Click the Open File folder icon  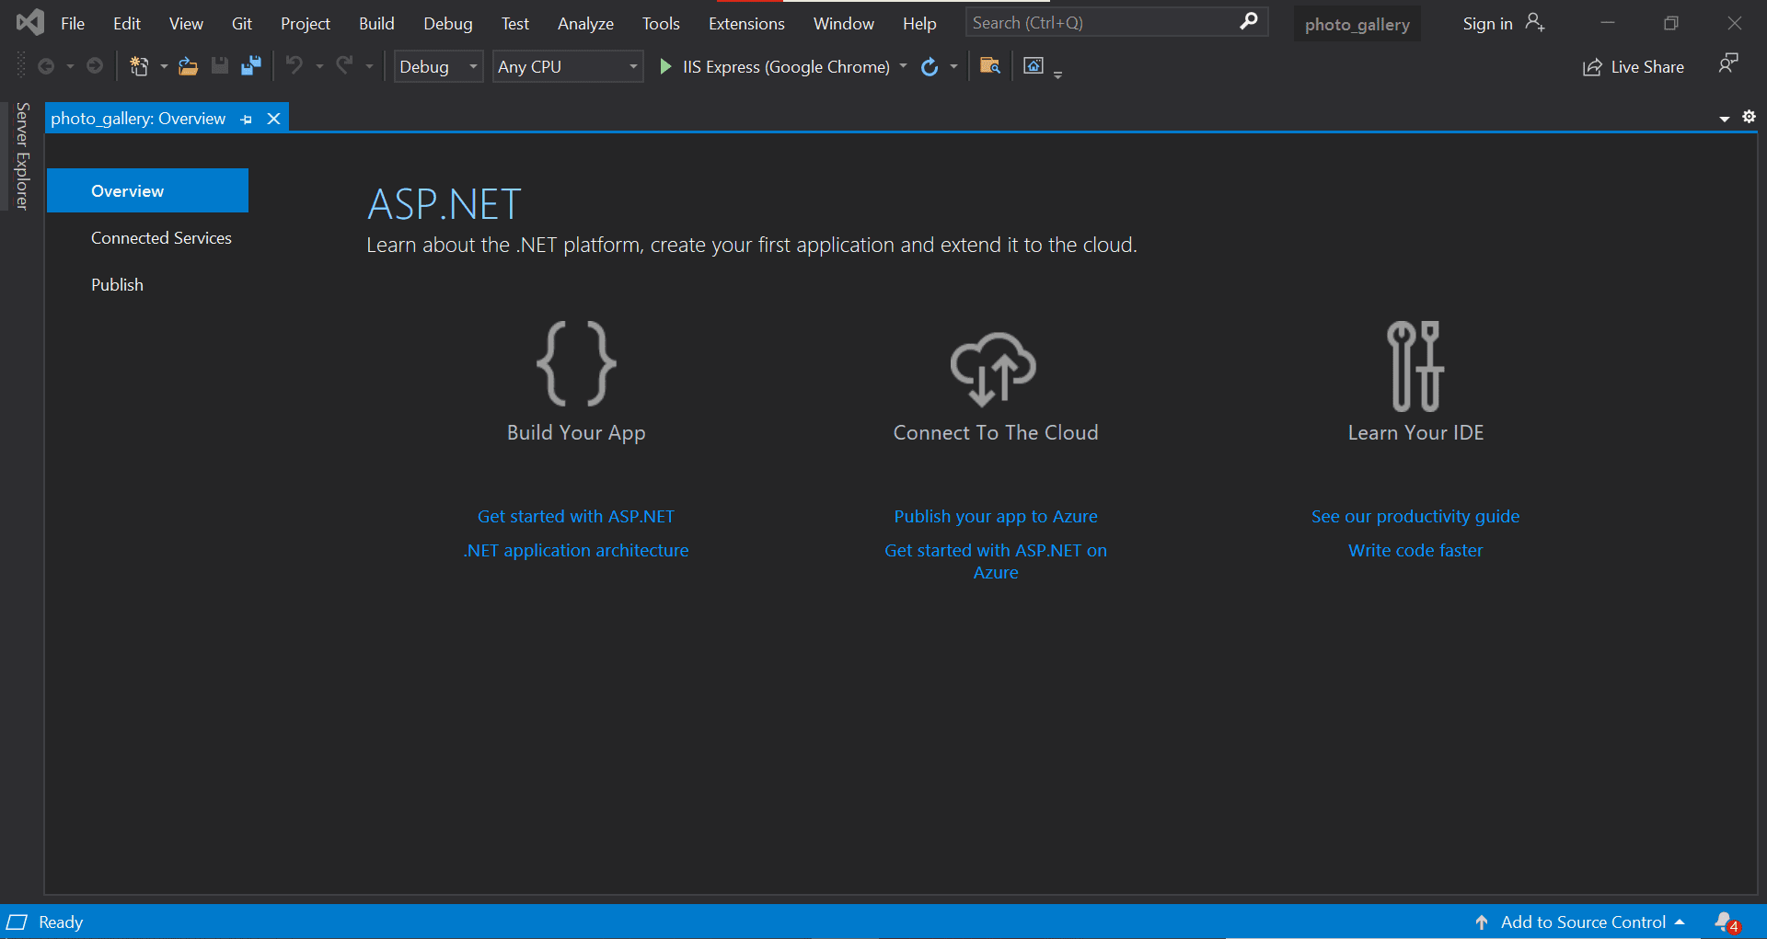[x=188, y=66]
